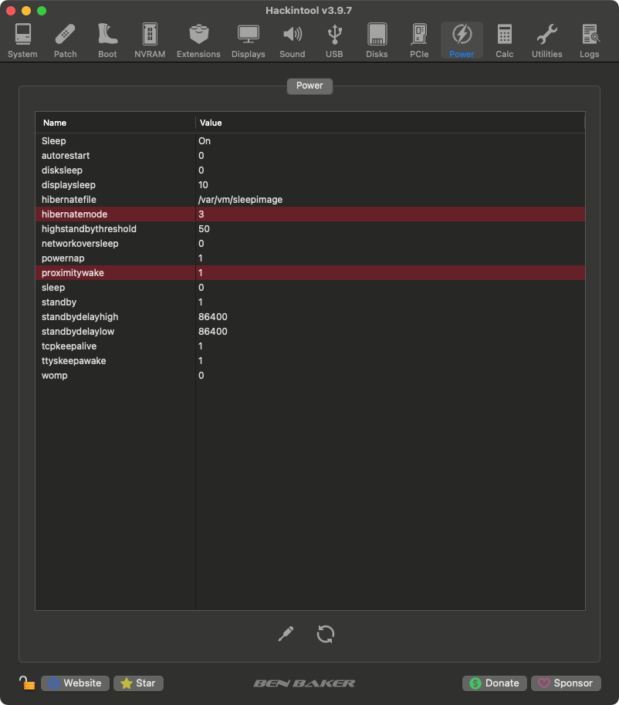Viewport: 619px width, 705px height.
Task: Open the NVRAM section
Action: (150, 40)
